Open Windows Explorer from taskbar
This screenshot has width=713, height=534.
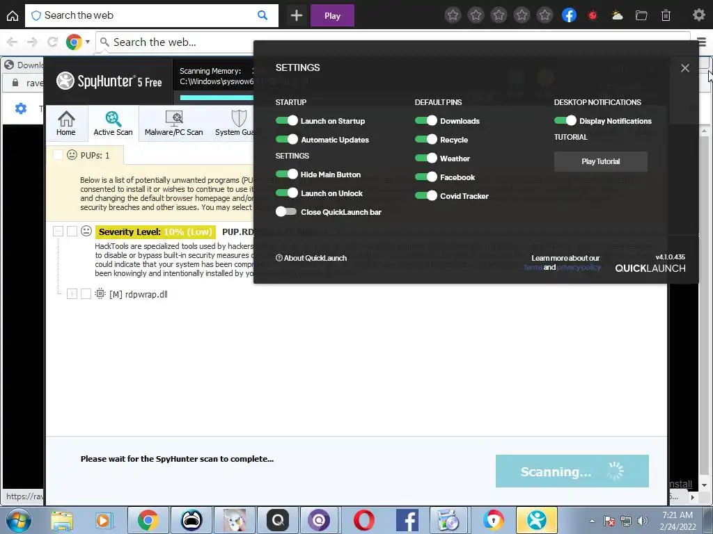[x=62, y=520]
